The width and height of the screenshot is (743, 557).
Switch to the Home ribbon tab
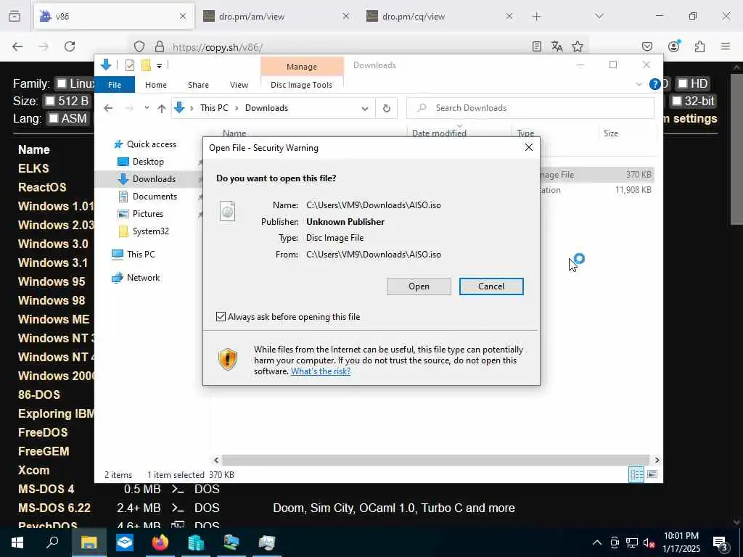pyautogui.click(x=156, y=85)
